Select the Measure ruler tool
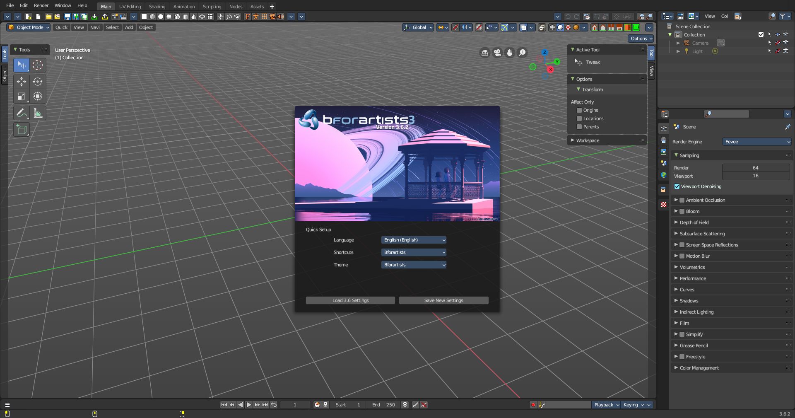The width and height of the screenshot is (795, 418). coord(38,113)
